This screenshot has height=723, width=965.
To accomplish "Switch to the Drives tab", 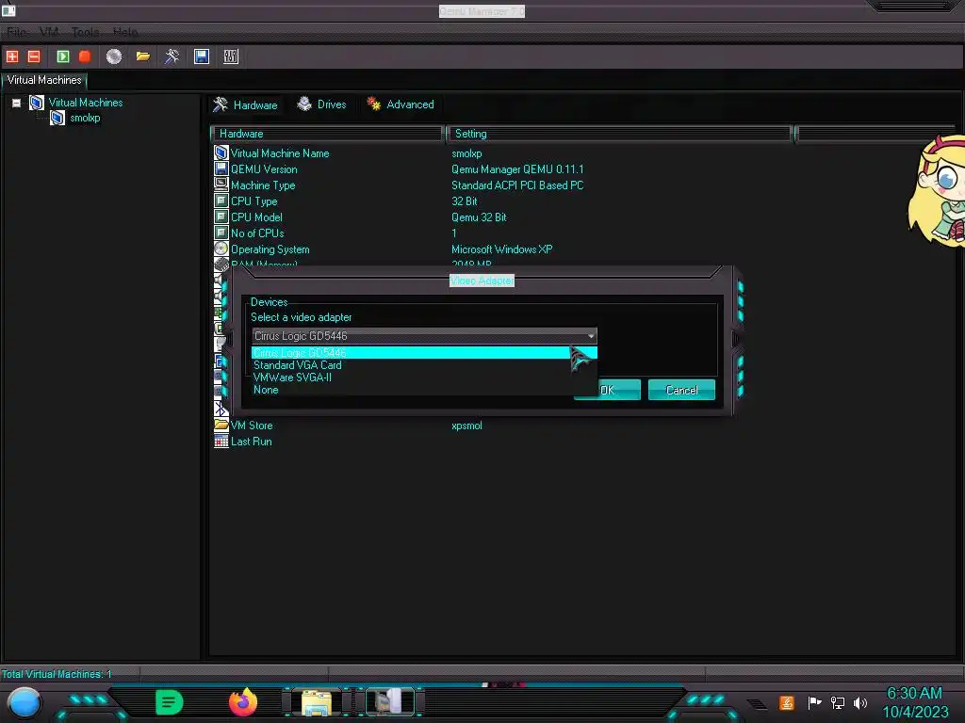I will 321,104.
